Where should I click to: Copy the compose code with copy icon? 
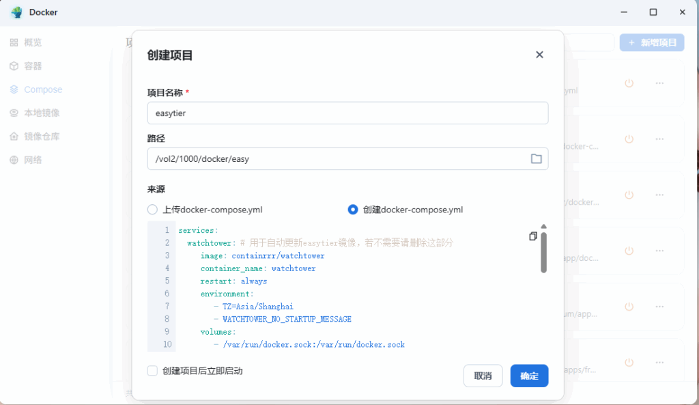pos(532,236)
